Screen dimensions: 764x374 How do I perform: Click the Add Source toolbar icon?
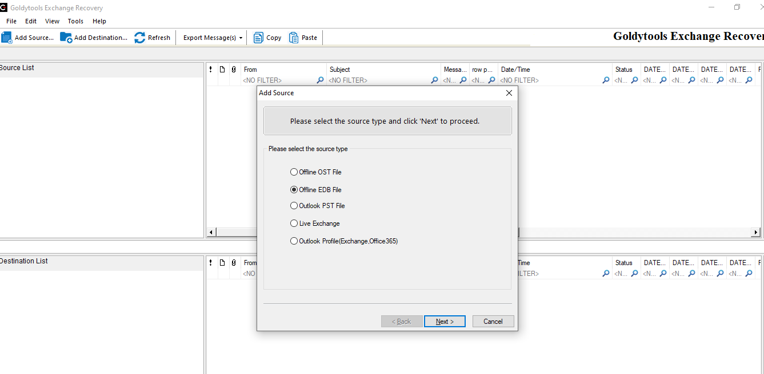pyautogui.click(x=7, y=38)
